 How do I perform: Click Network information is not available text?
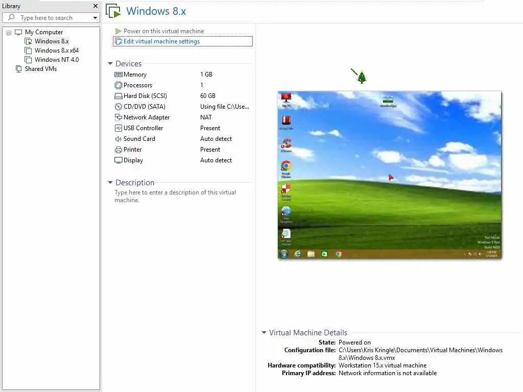click(x=388, y=373)
